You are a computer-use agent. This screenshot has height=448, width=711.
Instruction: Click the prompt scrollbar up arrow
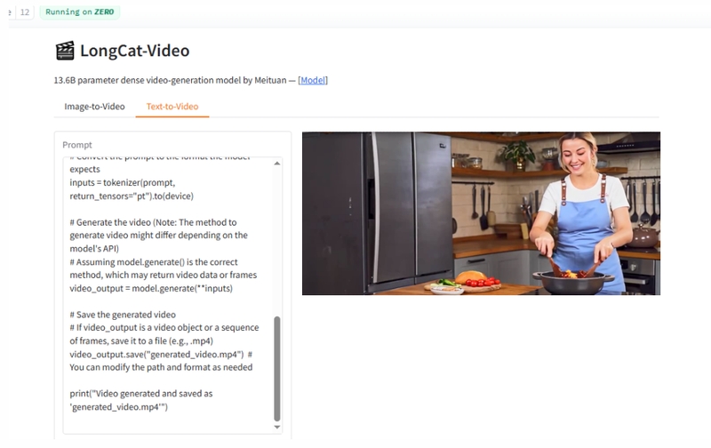(x=277, y=164)
